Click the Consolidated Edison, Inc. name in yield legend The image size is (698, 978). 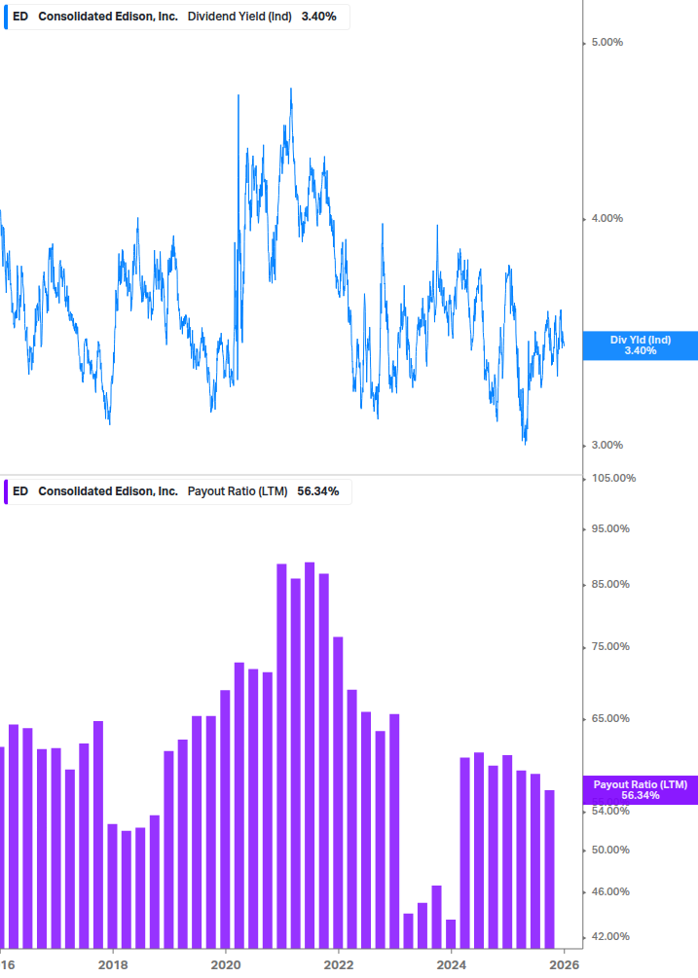(x=108, y=17)
